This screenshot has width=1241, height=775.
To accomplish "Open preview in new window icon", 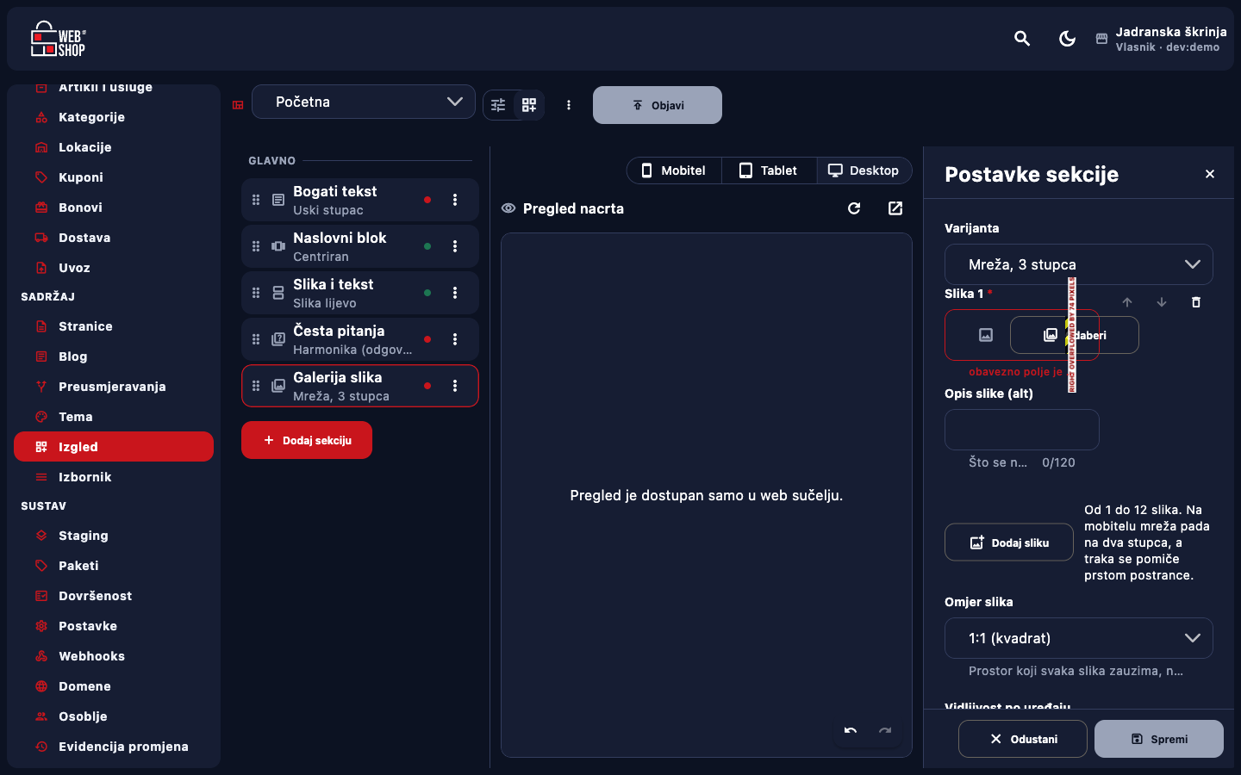I will click(x=895, y=208).
